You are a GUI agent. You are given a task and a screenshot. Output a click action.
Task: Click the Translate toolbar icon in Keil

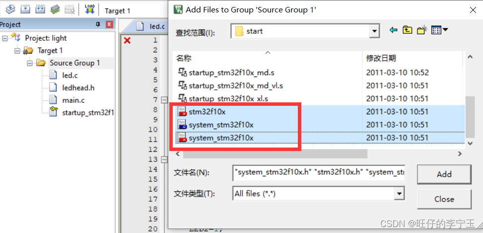click(10, 9)
